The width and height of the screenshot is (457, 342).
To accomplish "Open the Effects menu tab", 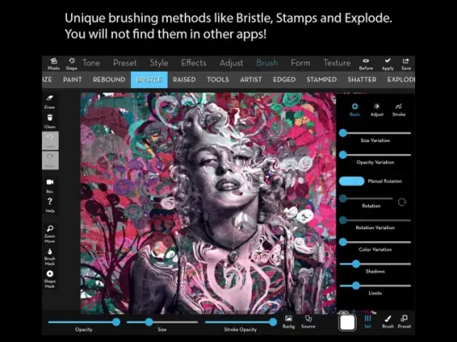I will pyautogui.click(x=193, y=63).
